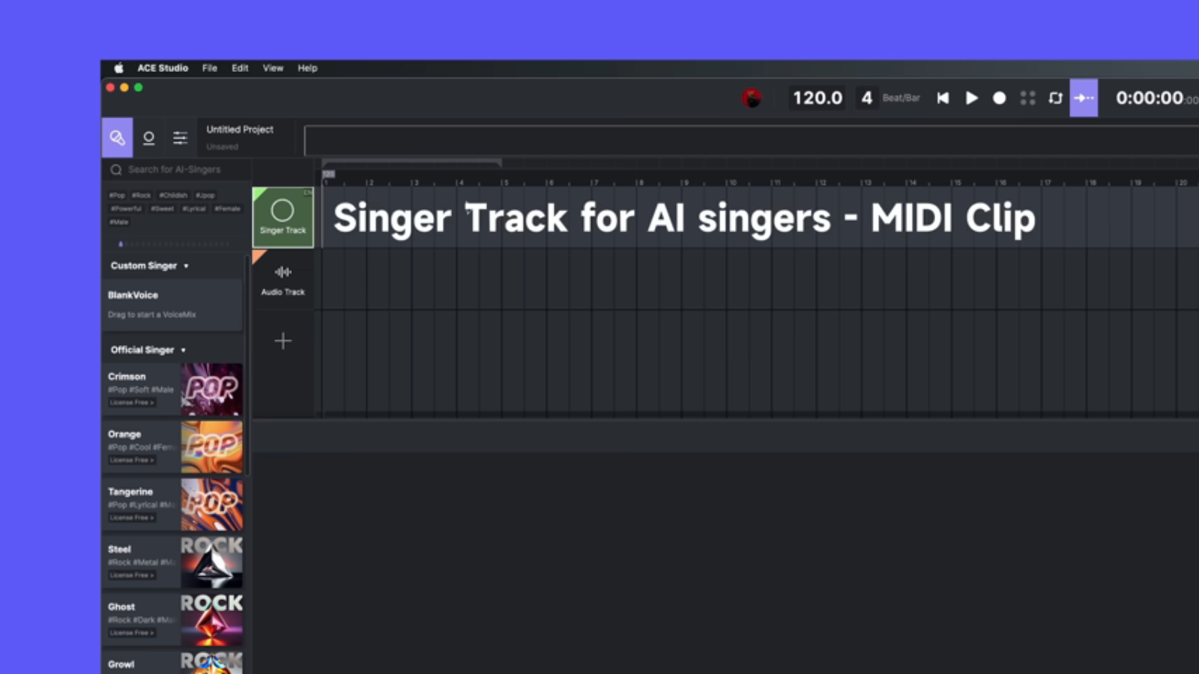Click the Crimson POP thumbnail
Image resolution: width=1199 pixels, height=674 pixels.
pyautogui.click(x=212, y=389)
